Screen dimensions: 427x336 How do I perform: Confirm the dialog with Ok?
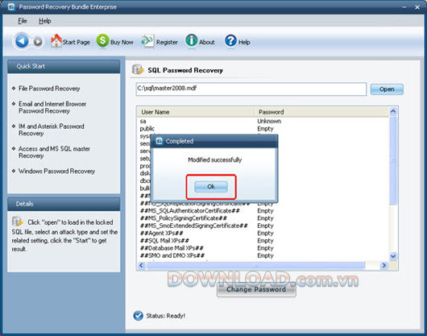point(211,186)
